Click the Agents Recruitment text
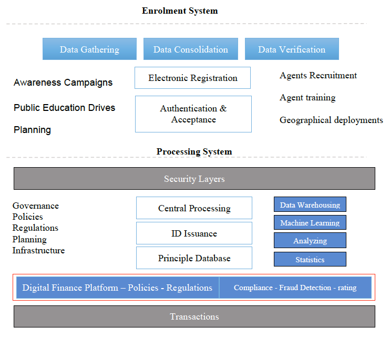 tap(318, 75)
